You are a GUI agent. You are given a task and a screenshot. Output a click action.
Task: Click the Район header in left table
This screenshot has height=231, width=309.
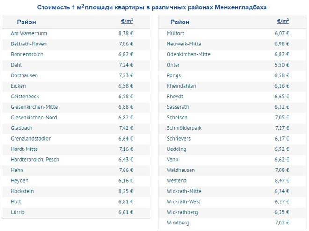click(x=26, y=22)
